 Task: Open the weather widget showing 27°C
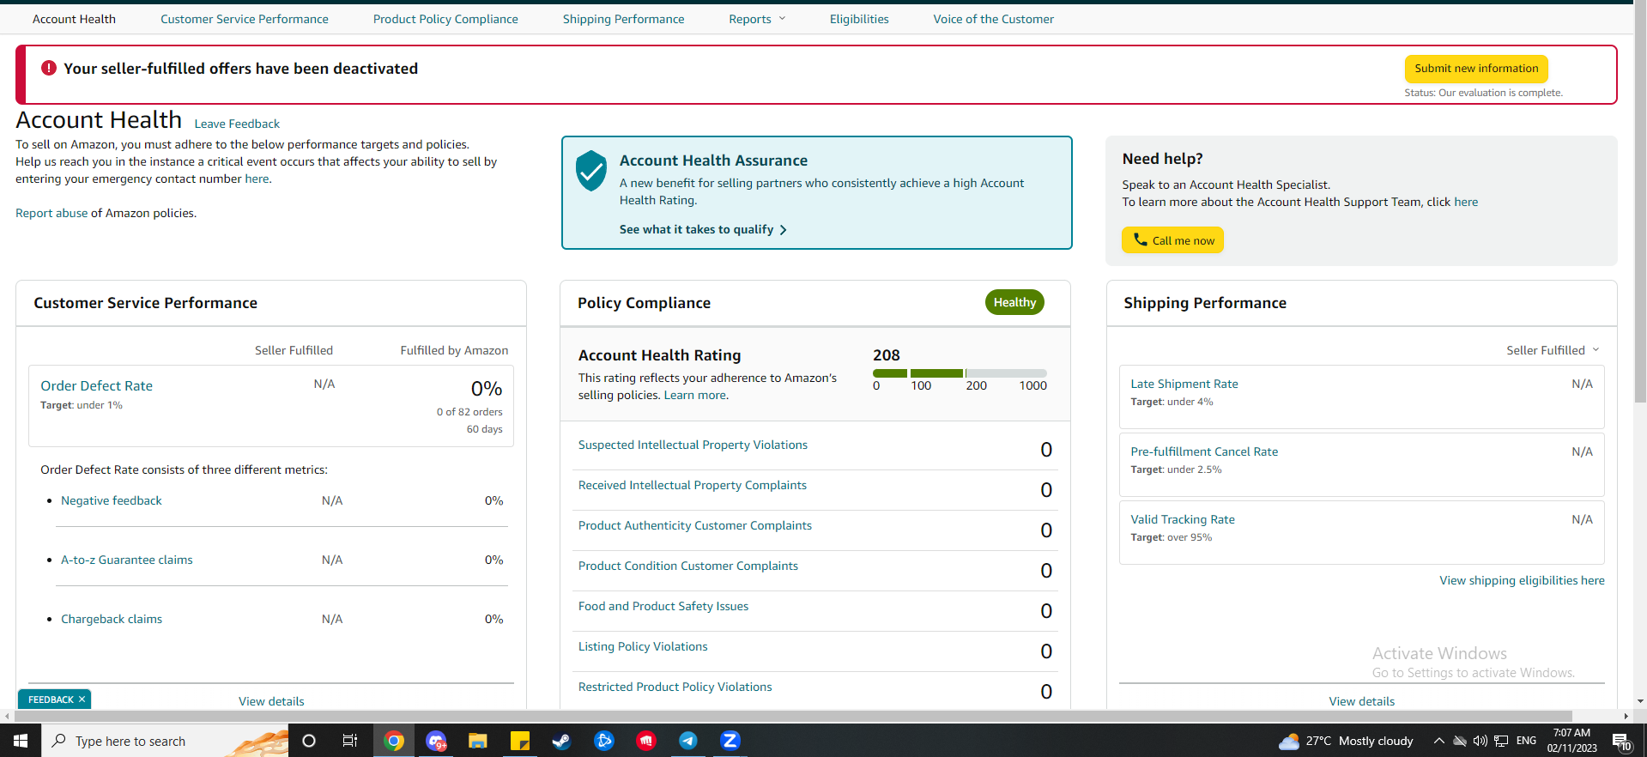1346,741
